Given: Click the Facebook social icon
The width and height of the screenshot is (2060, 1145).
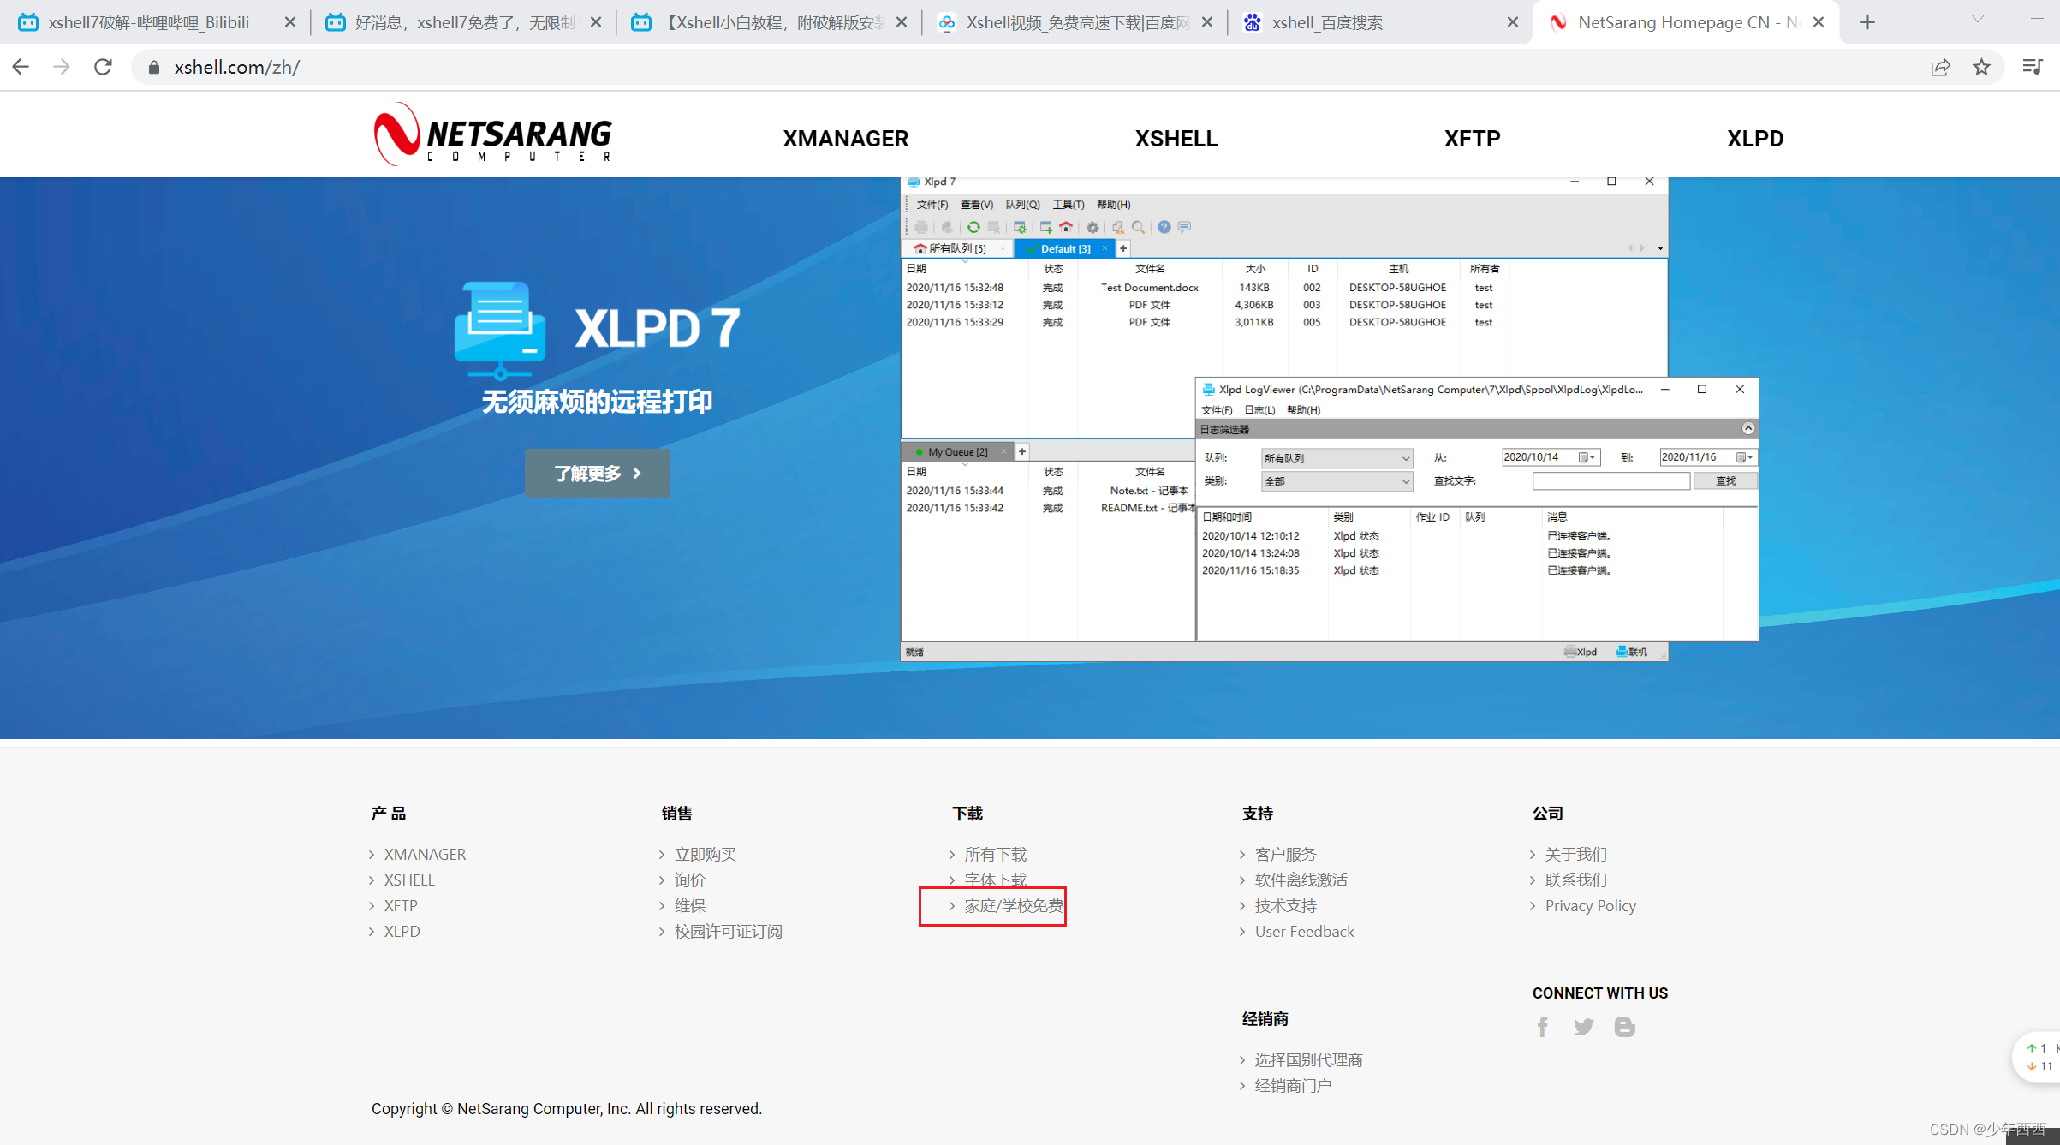Looking at the screenshot, I should pyautogui.click(x=1543, y=1026).
